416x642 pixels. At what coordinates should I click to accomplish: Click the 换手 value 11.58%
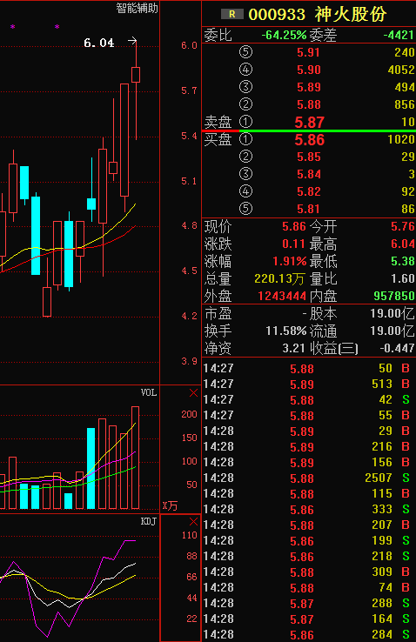(x=285, y=331)
